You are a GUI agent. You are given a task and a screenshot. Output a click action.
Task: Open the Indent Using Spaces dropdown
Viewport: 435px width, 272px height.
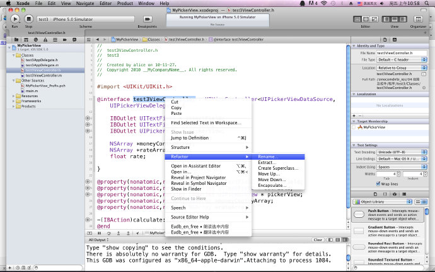pyautogui.click(x=402, y=167)
